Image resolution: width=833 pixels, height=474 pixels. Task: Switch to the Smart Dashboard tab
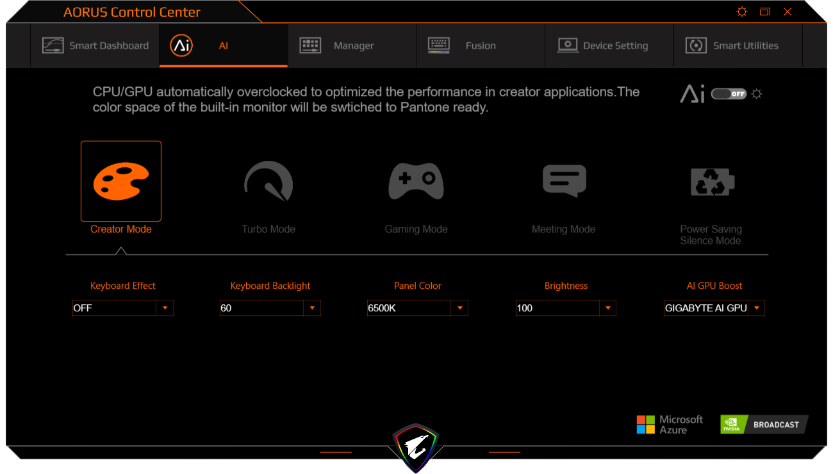pos(95,45)
